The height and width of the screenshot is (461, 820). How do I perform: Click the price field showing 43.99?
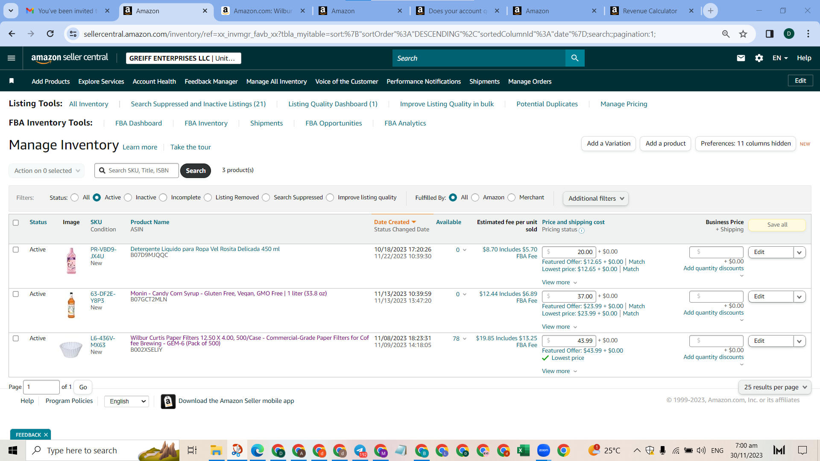(570, 341)
